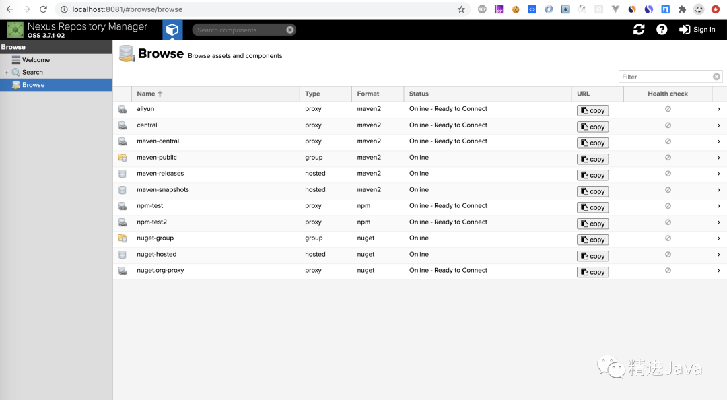Open maven-snapshots row chevron arrow
Screen dimensions: 727x400
(719, 191)
